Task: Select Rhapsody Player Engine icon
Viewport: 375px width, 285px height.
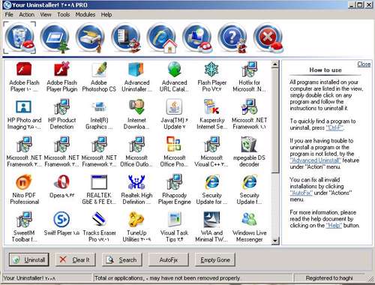Action: tap(174, 181)
